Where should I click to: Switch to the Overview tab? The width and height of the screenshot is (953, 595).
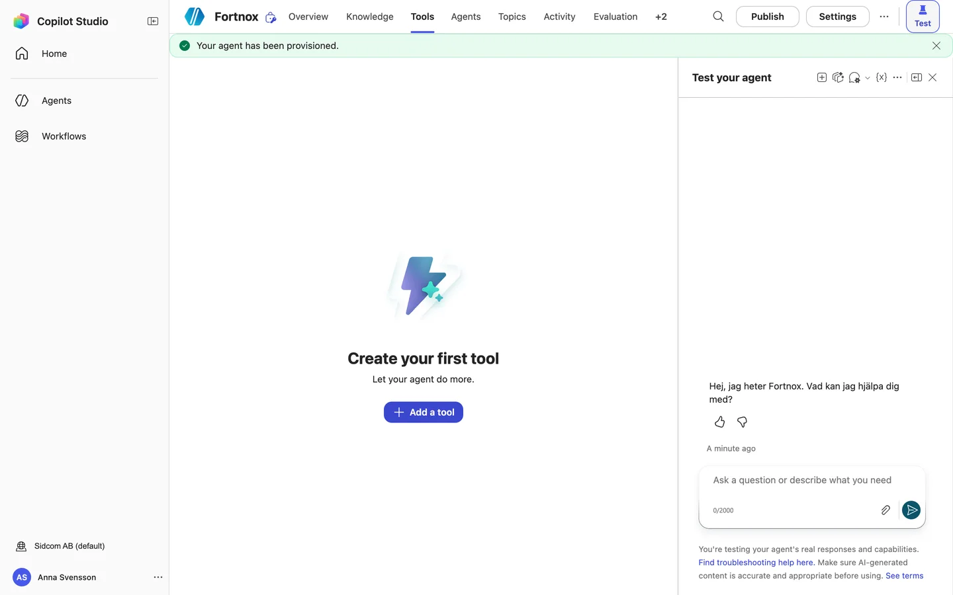coord(308,17)
